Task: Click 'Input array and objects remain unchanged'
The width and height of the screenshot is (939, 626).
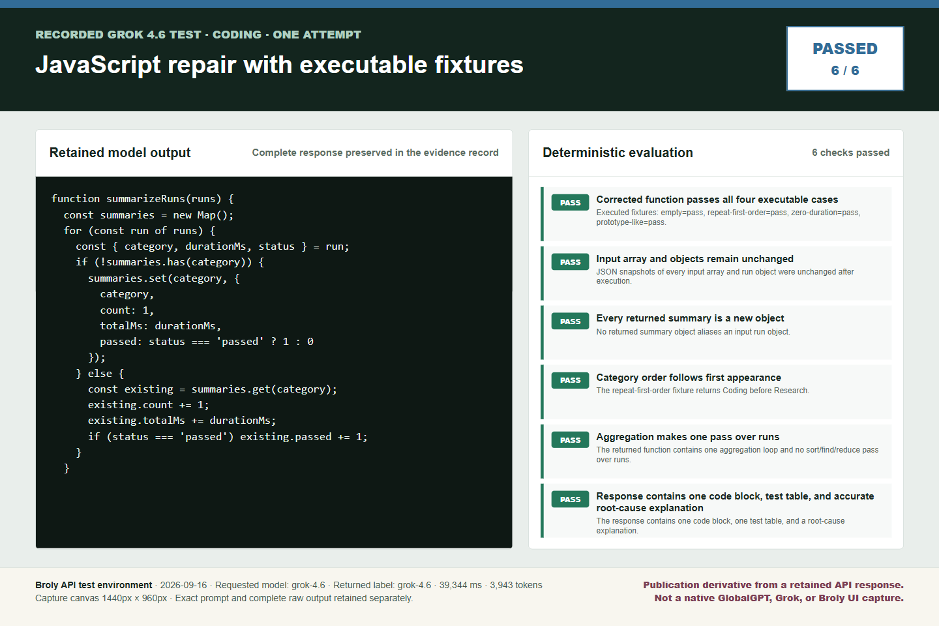Action: pyautogui.click(x=694, y=259)
